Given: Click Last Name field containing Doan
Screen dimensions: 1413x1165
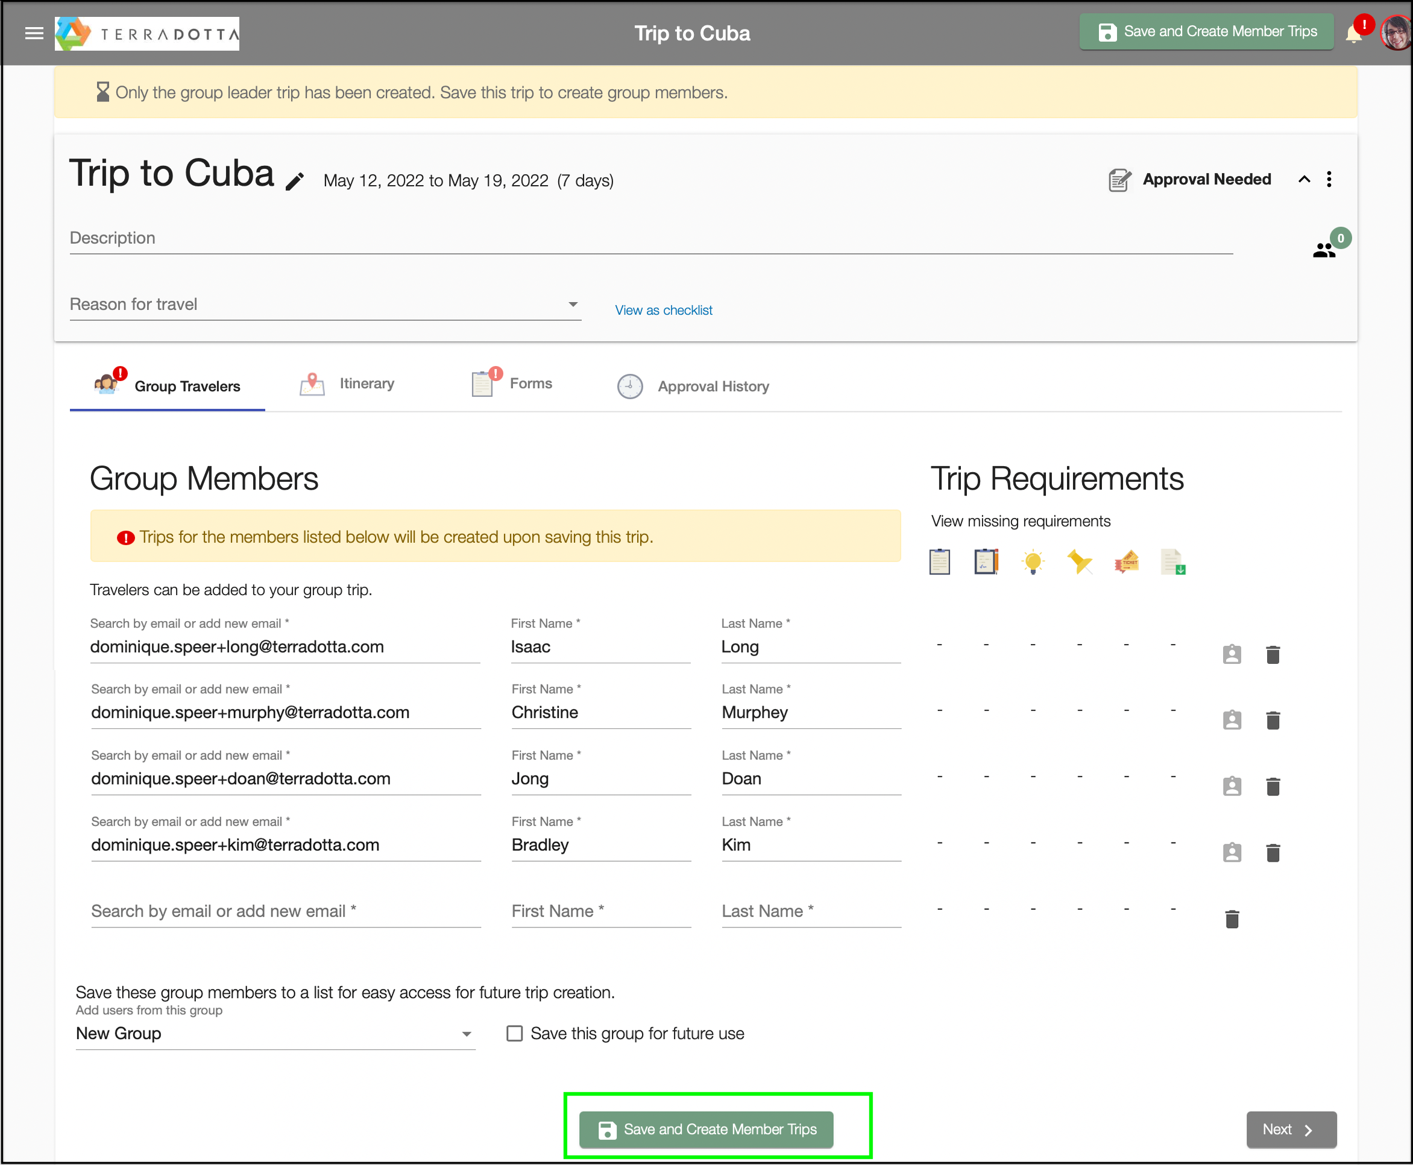Looking at the screenshot, I should (x=811, y=779).
